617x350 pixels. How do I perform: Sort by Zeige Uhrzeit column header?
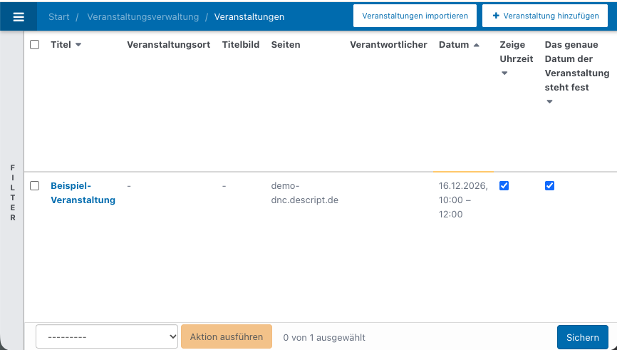517,51
